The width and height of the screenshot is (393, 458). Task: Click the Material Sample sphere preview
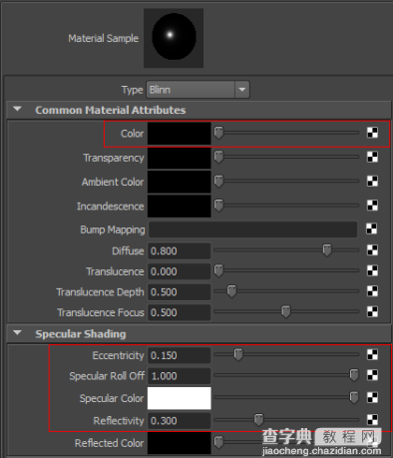pyautogui.click(x=174, y=38)
